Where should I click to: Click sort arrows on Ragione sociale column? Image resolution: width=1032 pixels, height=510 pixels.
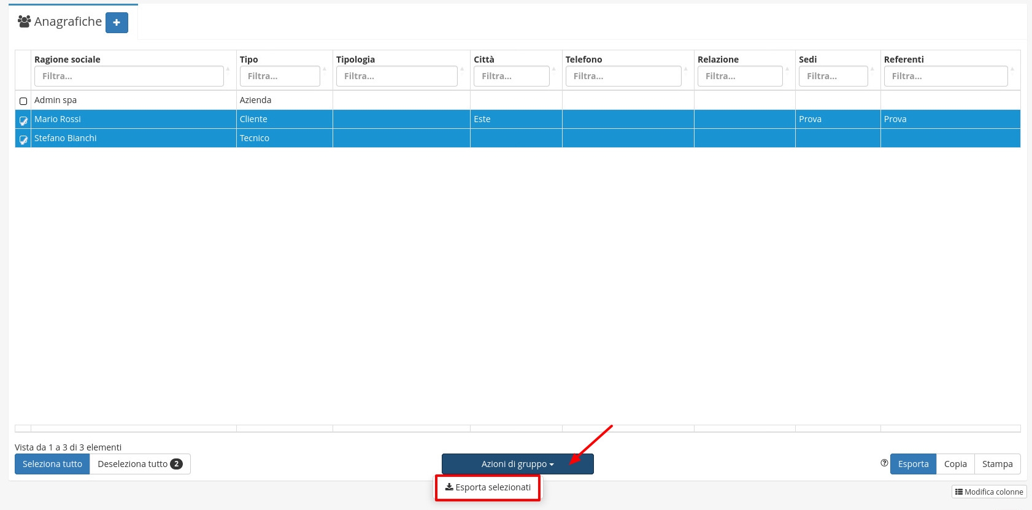click(228, 69)
